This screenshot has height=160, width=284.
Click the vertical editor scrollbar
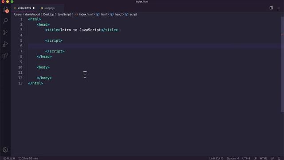(282, 64)
